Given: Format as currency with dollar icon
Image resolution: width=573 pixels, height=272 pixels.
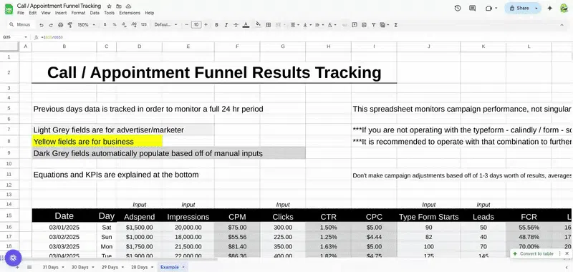Looking at the screenshot, I should (105, 25).
